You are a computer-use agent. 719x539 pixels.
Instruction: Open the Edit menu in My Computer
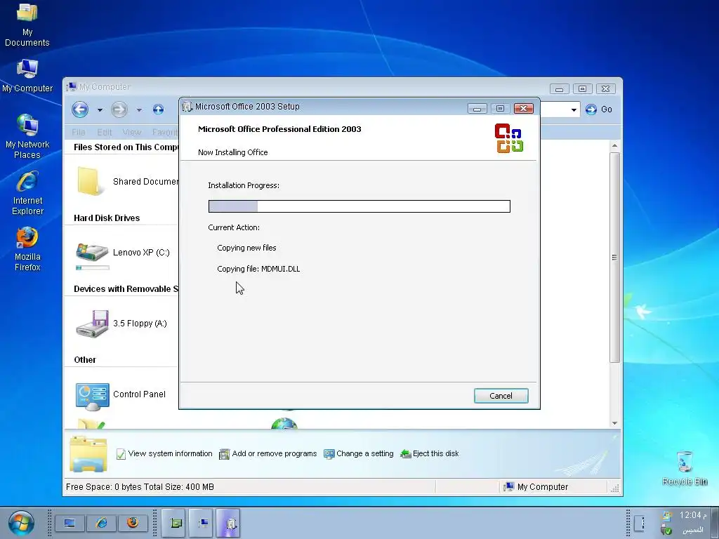pyautogui.click(x=105, y=132)
